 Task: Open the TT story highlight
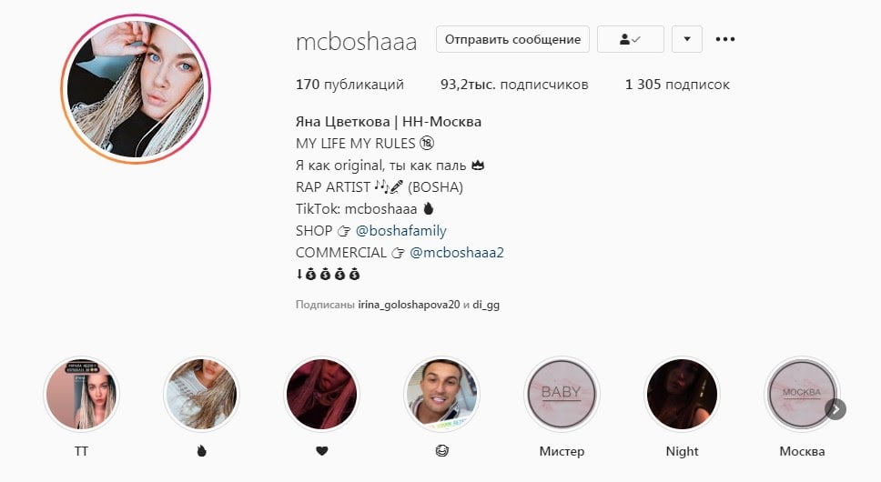[x=82, y=394]
